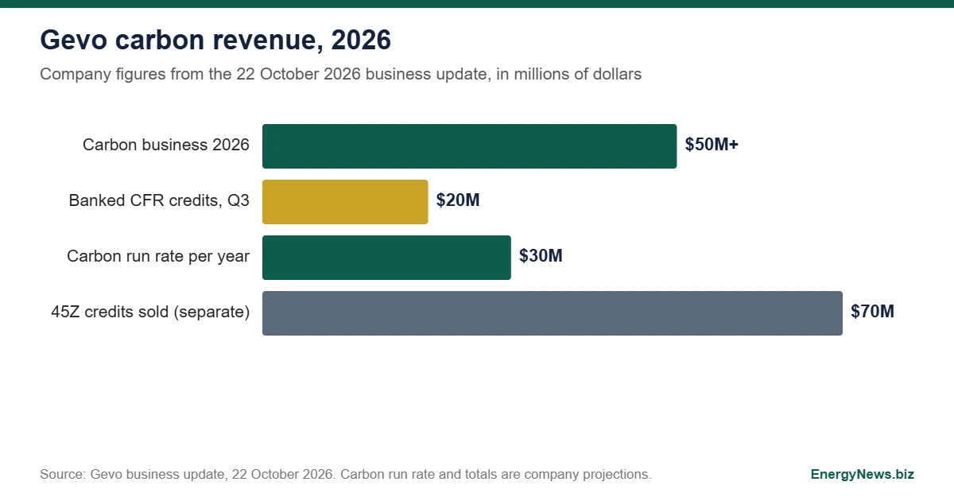Image resolution: width=954 pixels, height=501 pixels.
Task: Select the gray 45Z credits sold bar
Action: 553,313
